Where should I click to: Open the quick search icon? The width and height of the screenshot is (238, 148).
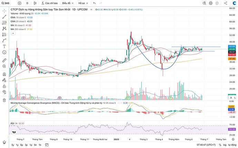(x=204, y=3)
